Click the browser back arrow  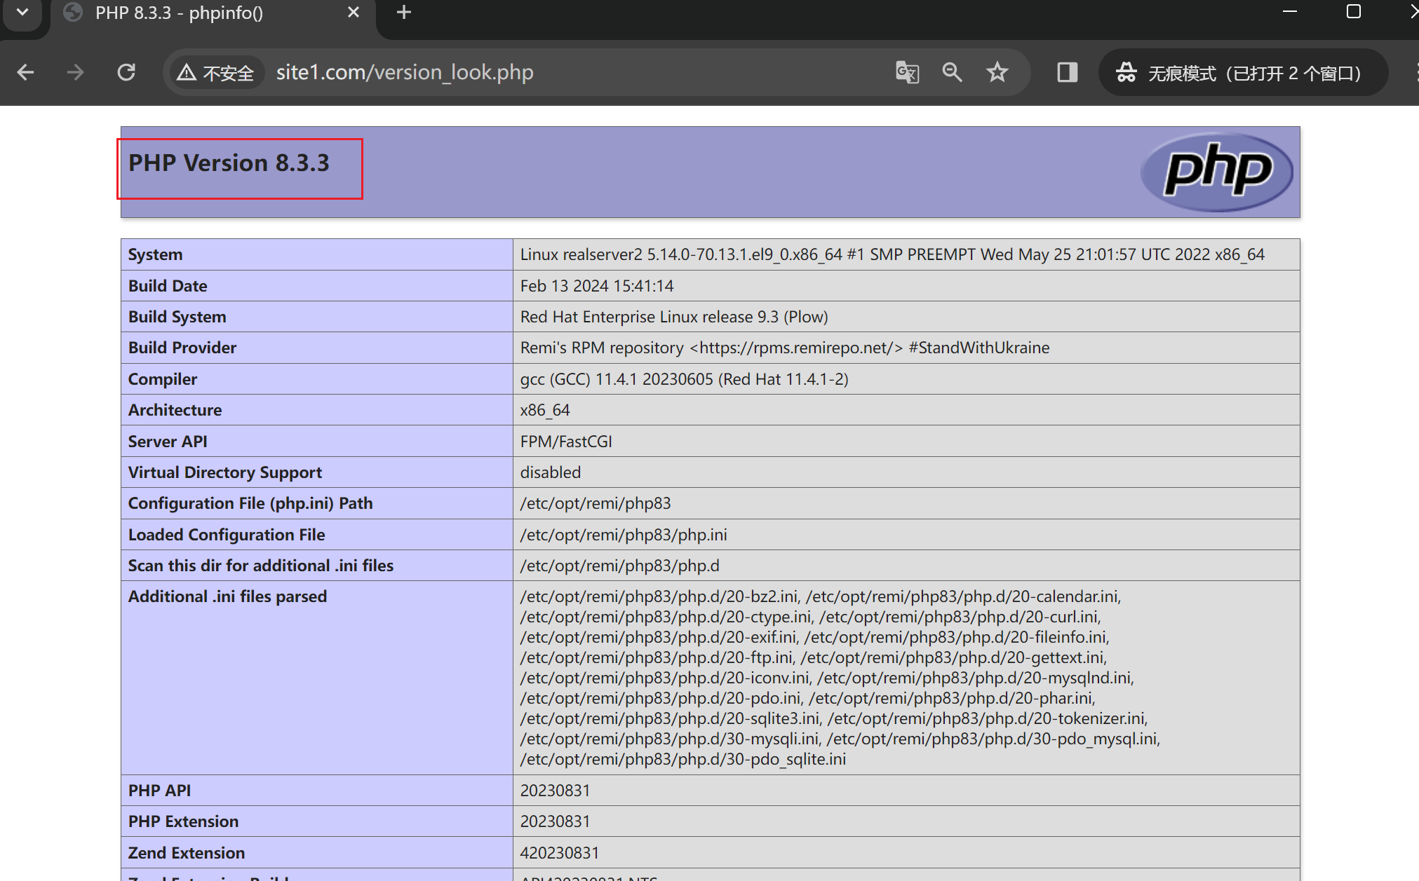pos(26,72)
